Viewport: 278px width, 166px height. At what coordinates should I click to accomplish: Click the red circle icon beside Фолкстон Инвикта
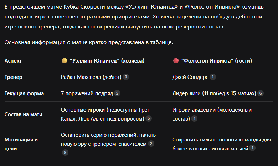pyautogui.click(x=175, y=61)
